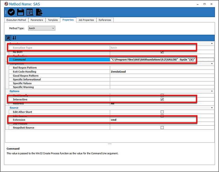Viewport: 219px width, 172px height.
Task: Collapse the Completion section arrow
Action: (x=212, y=64)
